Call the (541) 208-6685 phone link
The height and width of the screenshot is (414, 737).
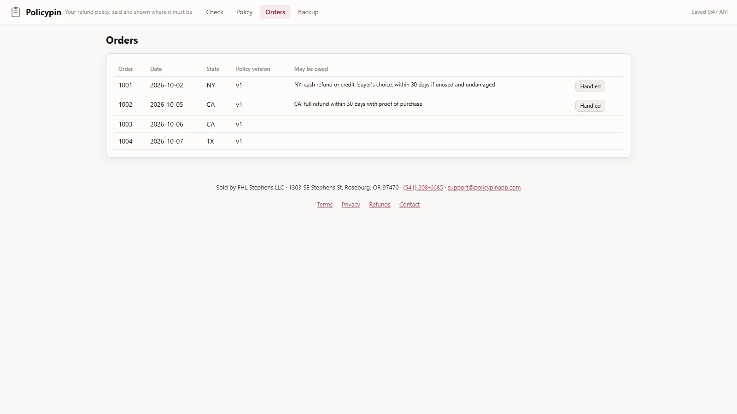pos(423,187)
